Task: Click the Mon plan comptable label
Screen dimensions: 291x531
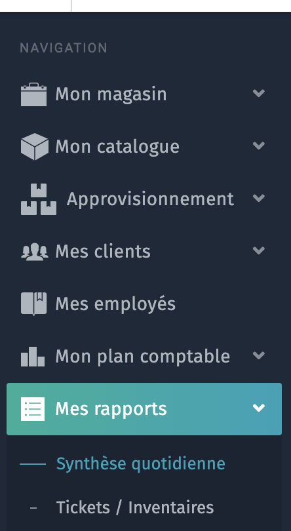Action: (x=143, y=357)
